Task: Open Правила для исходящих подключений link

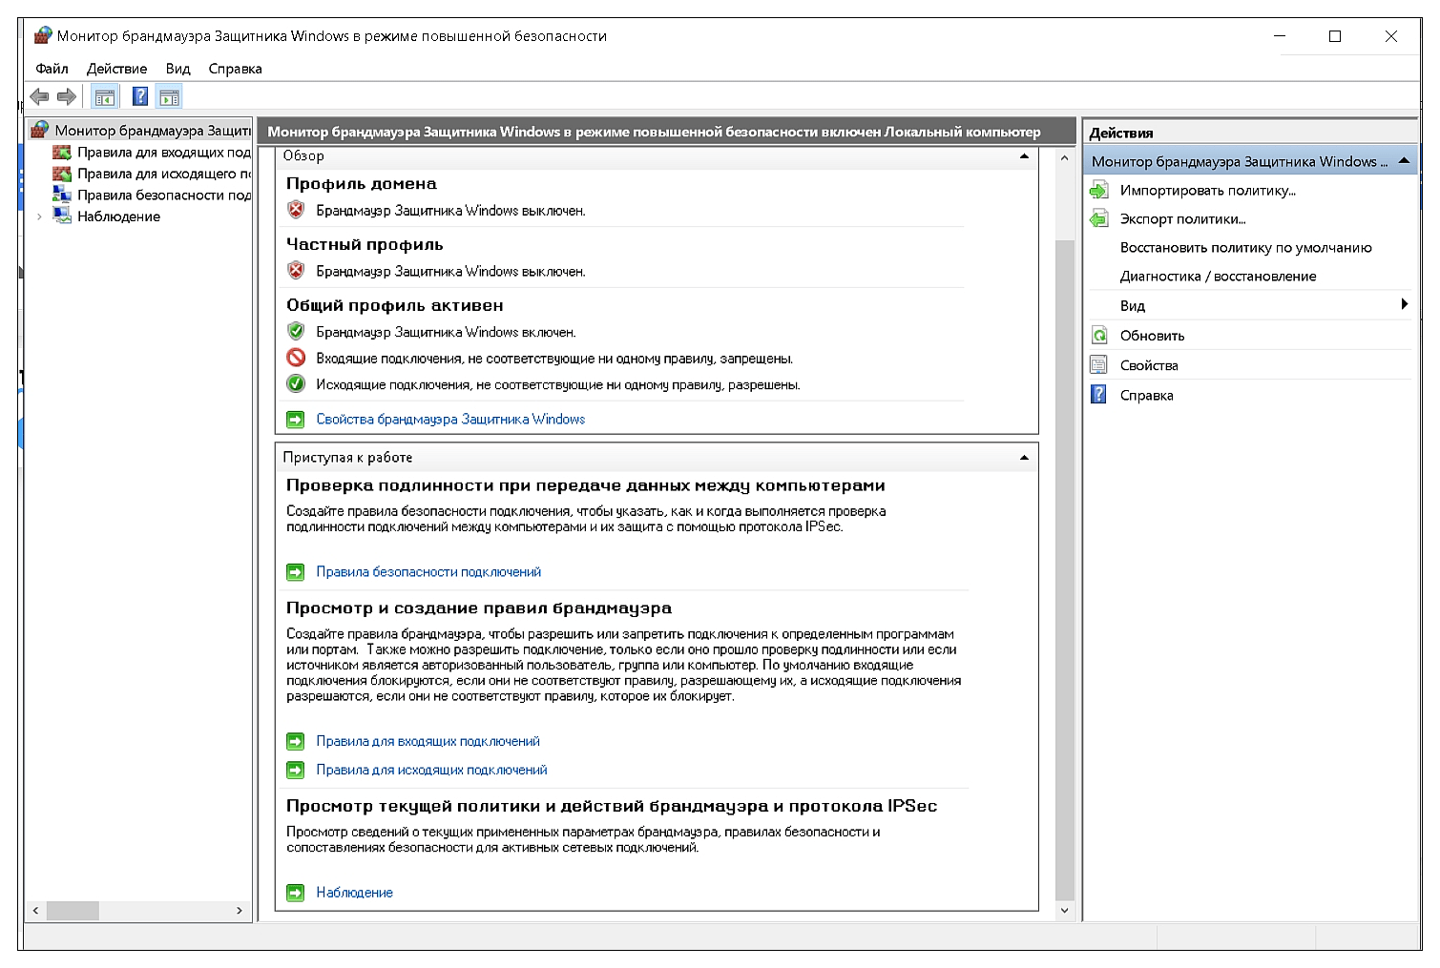Action: coord(431,770)
